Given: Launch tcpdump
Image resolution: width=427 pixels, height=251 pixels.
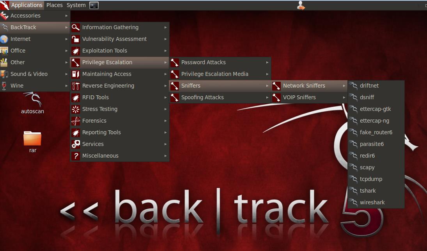Looking at the screenshot, I should pyautogui.click(x=376, y=179).
